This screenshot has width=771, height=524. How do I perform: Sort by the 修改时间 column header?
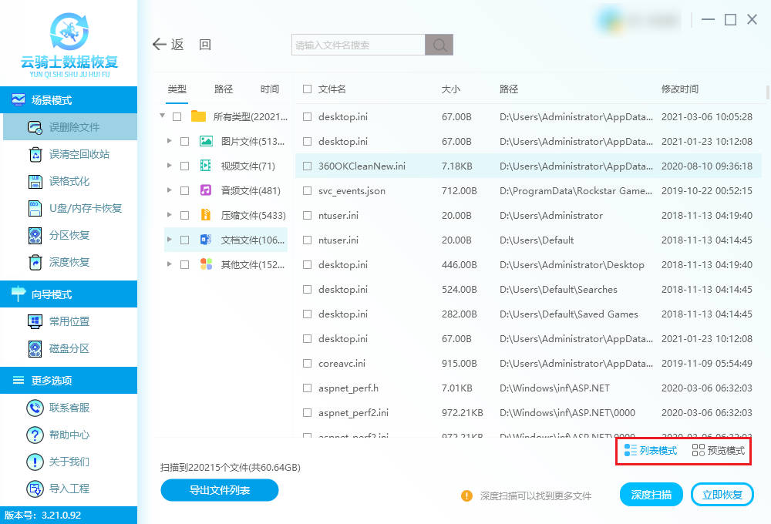(x=680, y=89)
